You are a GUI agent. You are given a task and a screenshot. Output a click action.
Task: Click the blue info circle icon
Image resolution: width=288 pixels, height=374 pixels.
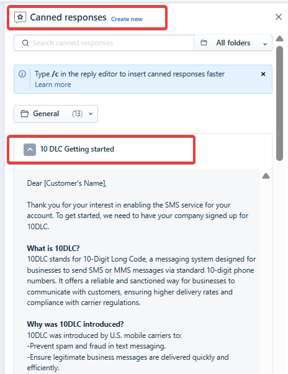pyautogui.click(x=22, y=74)
